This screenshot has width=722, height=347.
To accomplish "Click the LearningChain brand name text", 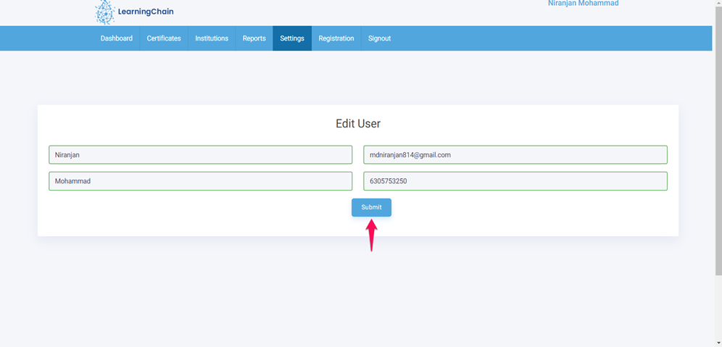I will pyautogui.click(x=146, y=12).
